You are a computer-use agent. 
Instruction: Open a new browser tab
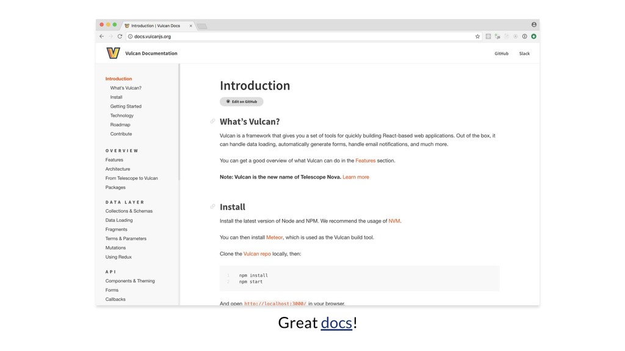pos(202,26)
